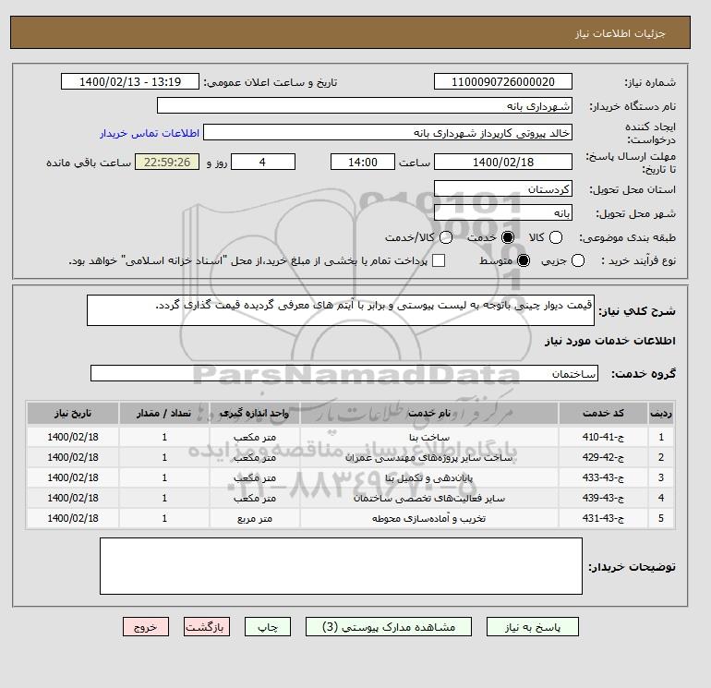Choose the متوسط purchase type radio
The width and height of the screenshot is (711, 688).
point(524,260)
